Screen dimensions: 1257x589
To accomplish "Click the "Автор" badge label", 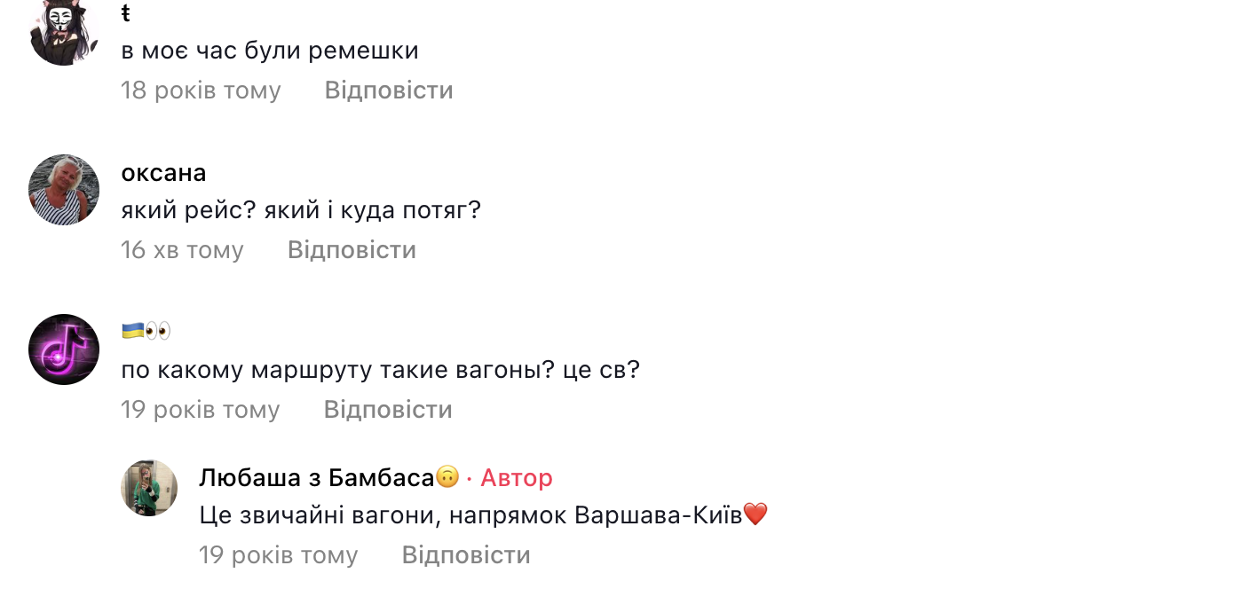I will (x=517, y=478).
